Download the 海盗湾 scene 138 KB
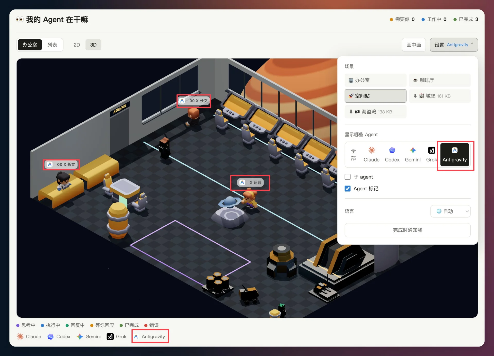 (x=375, y=112)
